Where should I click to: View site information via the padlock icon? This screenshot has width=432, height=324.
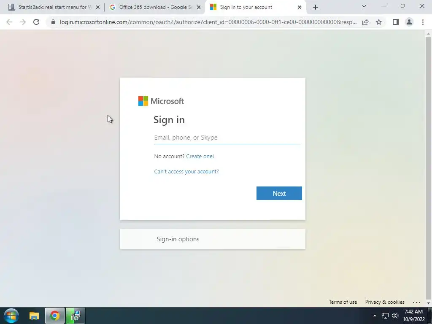point(53,22)
